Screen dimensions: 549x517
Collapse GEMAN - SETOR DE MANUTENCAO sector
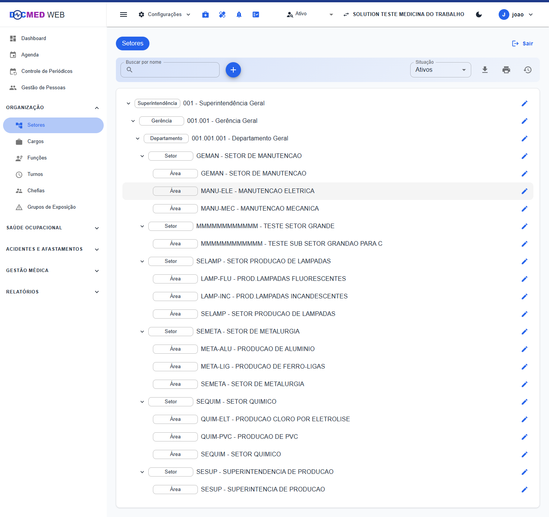[x=142, y=156]
